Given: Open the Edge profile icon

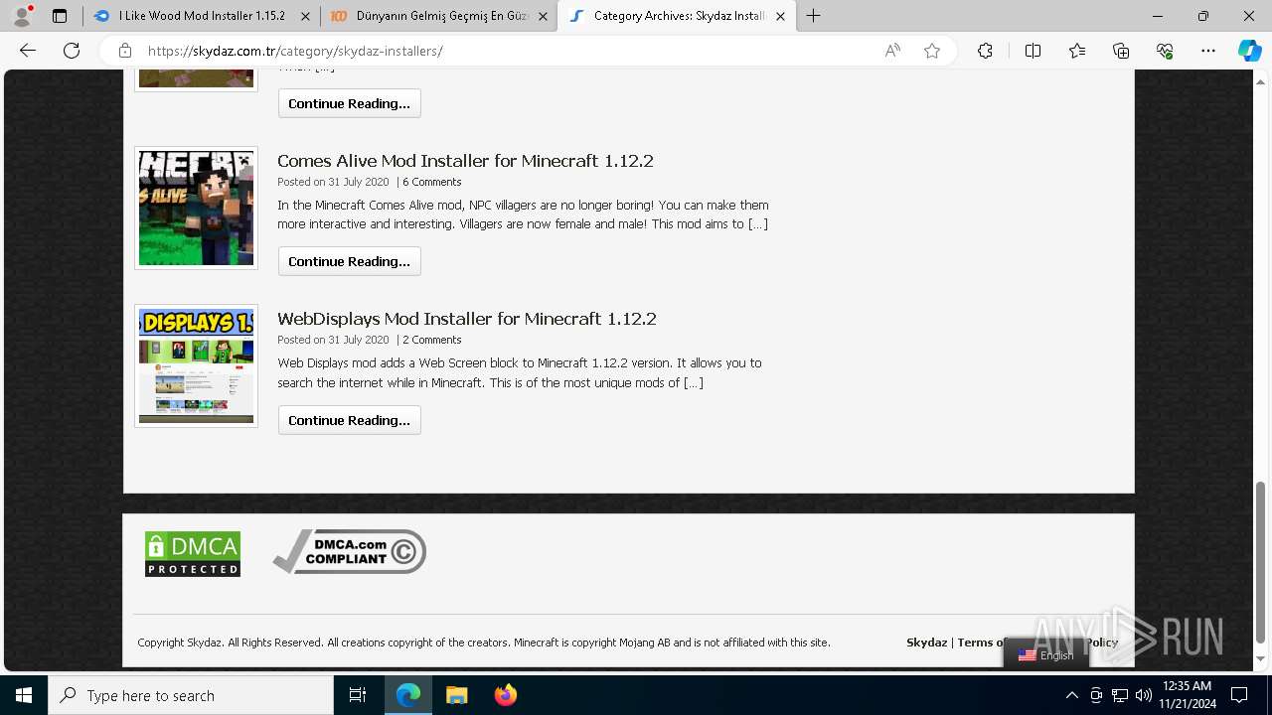Looking at the screenshot, I should [x=22, y=16].
